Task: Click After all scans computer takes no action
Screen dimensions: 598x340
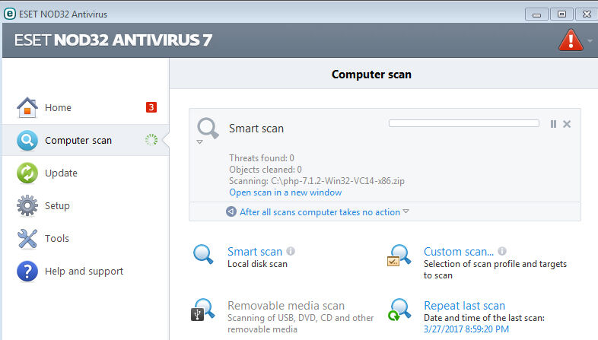Action: click(320, 212)
